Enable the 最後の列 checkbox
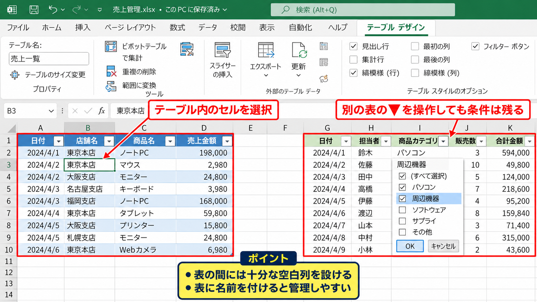This screenshot has height=302, width=537. click(x=415, y=59)
